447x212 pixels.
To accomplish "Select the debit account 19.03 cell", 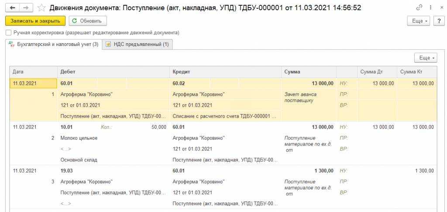I will (x=67, y=170).
